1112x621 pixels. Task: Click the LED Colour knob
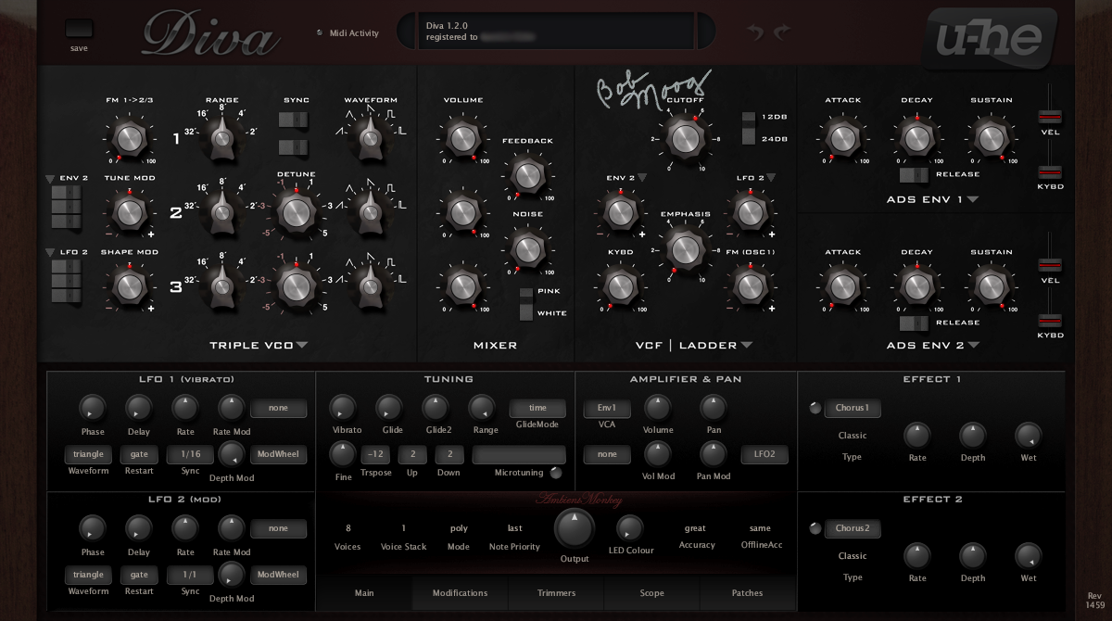[629, 528]
